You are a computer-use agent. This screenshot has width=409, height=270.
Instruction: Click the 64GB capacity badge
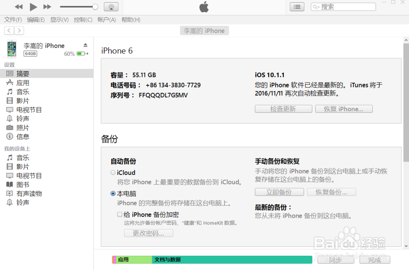[x=30, y=54]
